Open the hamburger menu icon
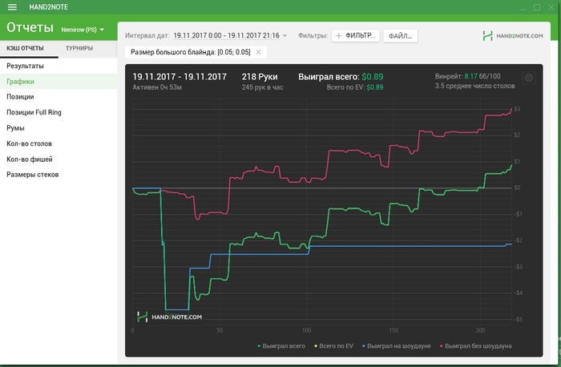561x367 pixels. point(12,7)
